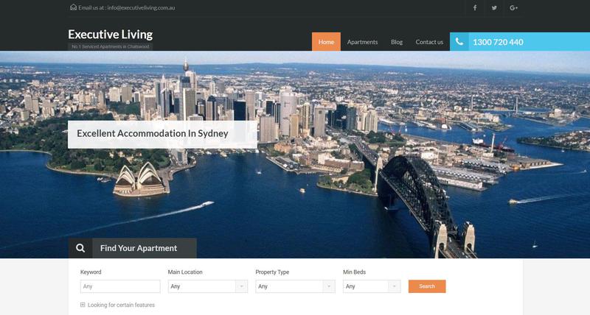Viewport: 590px width, 315px height.
Task: Open the Twitter icon link
Action: click(x=494, y=7)
